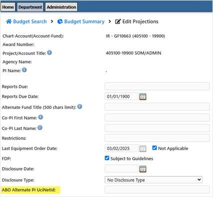Image resolution: width=213 pixels, height=197 pixels.
Task: Click the ABO Alternate PI UciNetId input
Action: click(157, 190)
